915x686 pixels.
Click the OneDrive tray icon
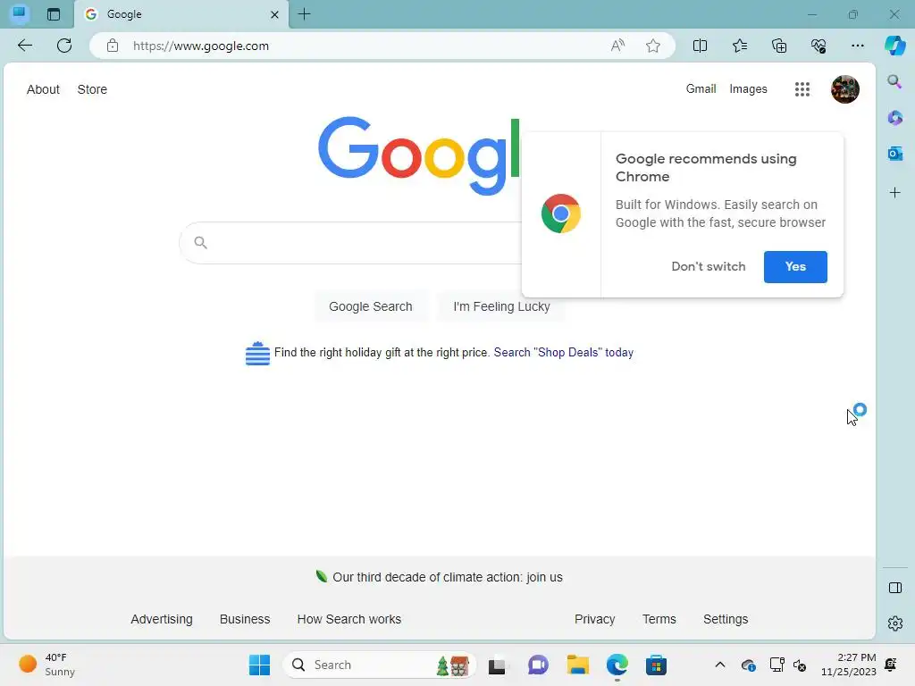point(748,665)
